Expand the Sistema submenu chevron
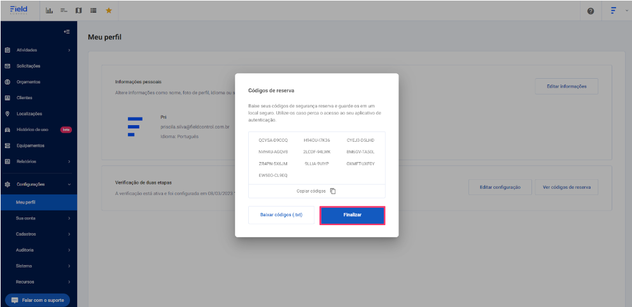The height and width of the screenshot is (307, 632). (x=69, y=266)
